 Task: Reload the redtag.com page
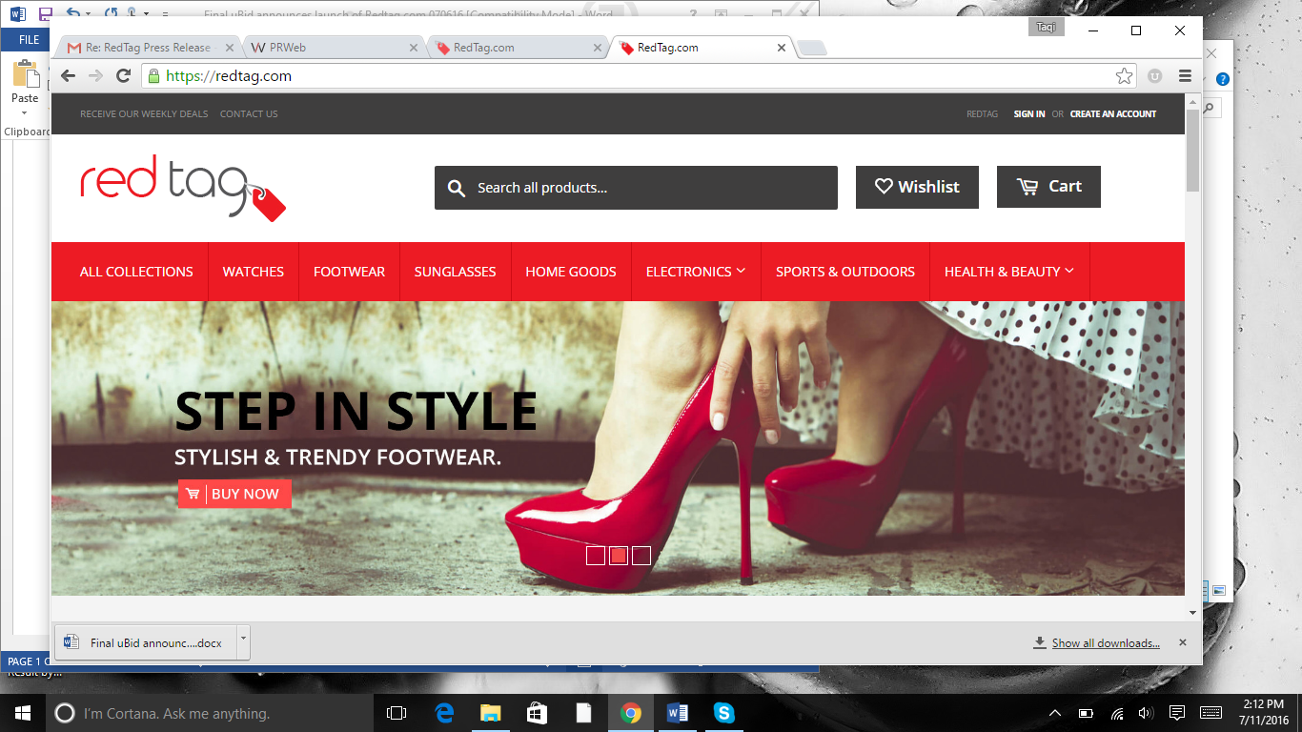(x=123, y=76)
